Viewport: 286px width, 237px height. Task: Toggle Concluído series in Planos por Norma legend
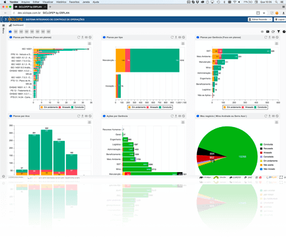78,107
